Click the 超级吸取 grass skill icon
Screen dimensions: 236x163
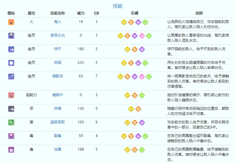click(11, 122)
